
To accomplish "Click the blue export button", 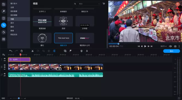I will [x=172, y=51].
